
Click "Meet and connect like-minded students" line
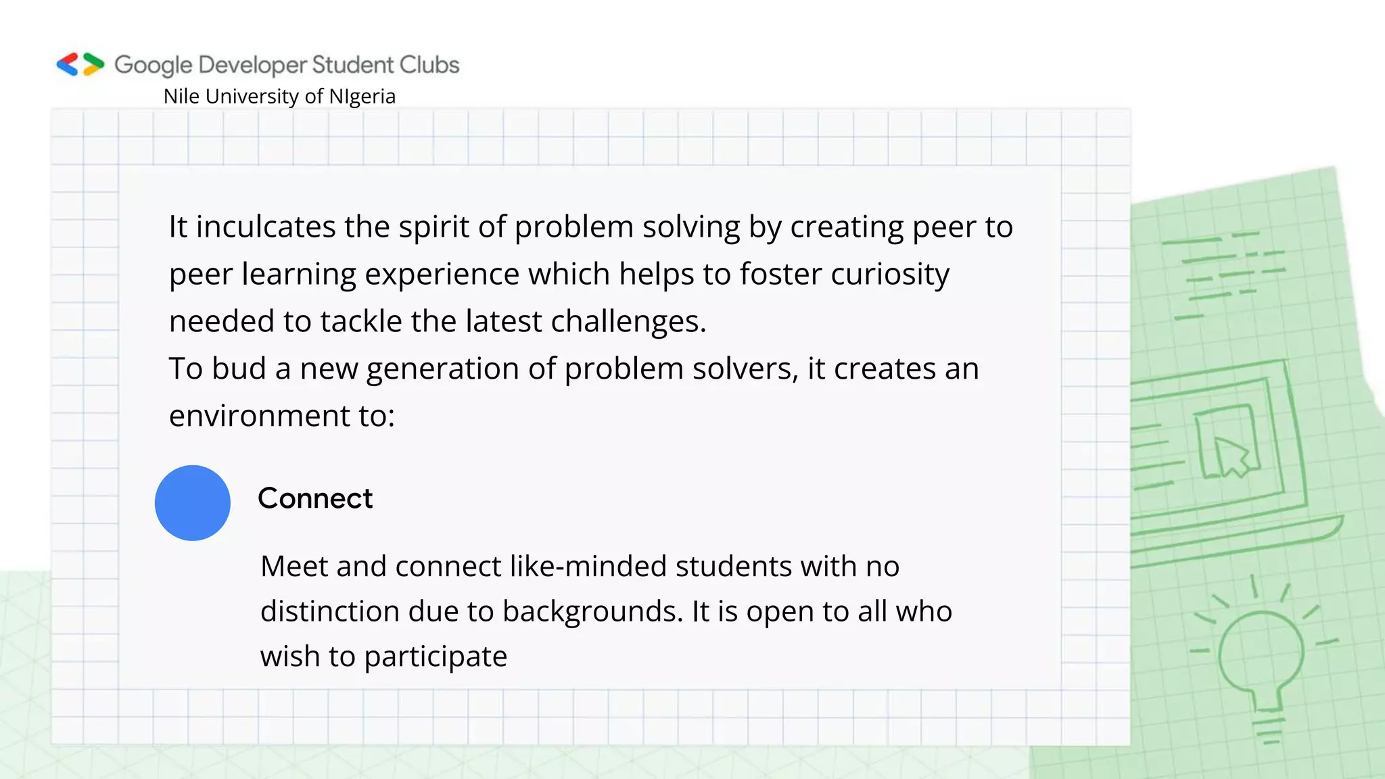[x=580, y=566]
